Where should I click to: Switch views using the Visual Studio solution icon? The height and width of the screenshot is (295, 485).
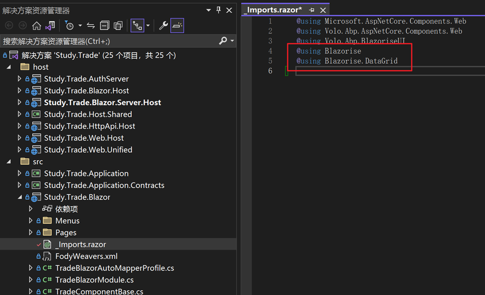(x=50, y=26)
